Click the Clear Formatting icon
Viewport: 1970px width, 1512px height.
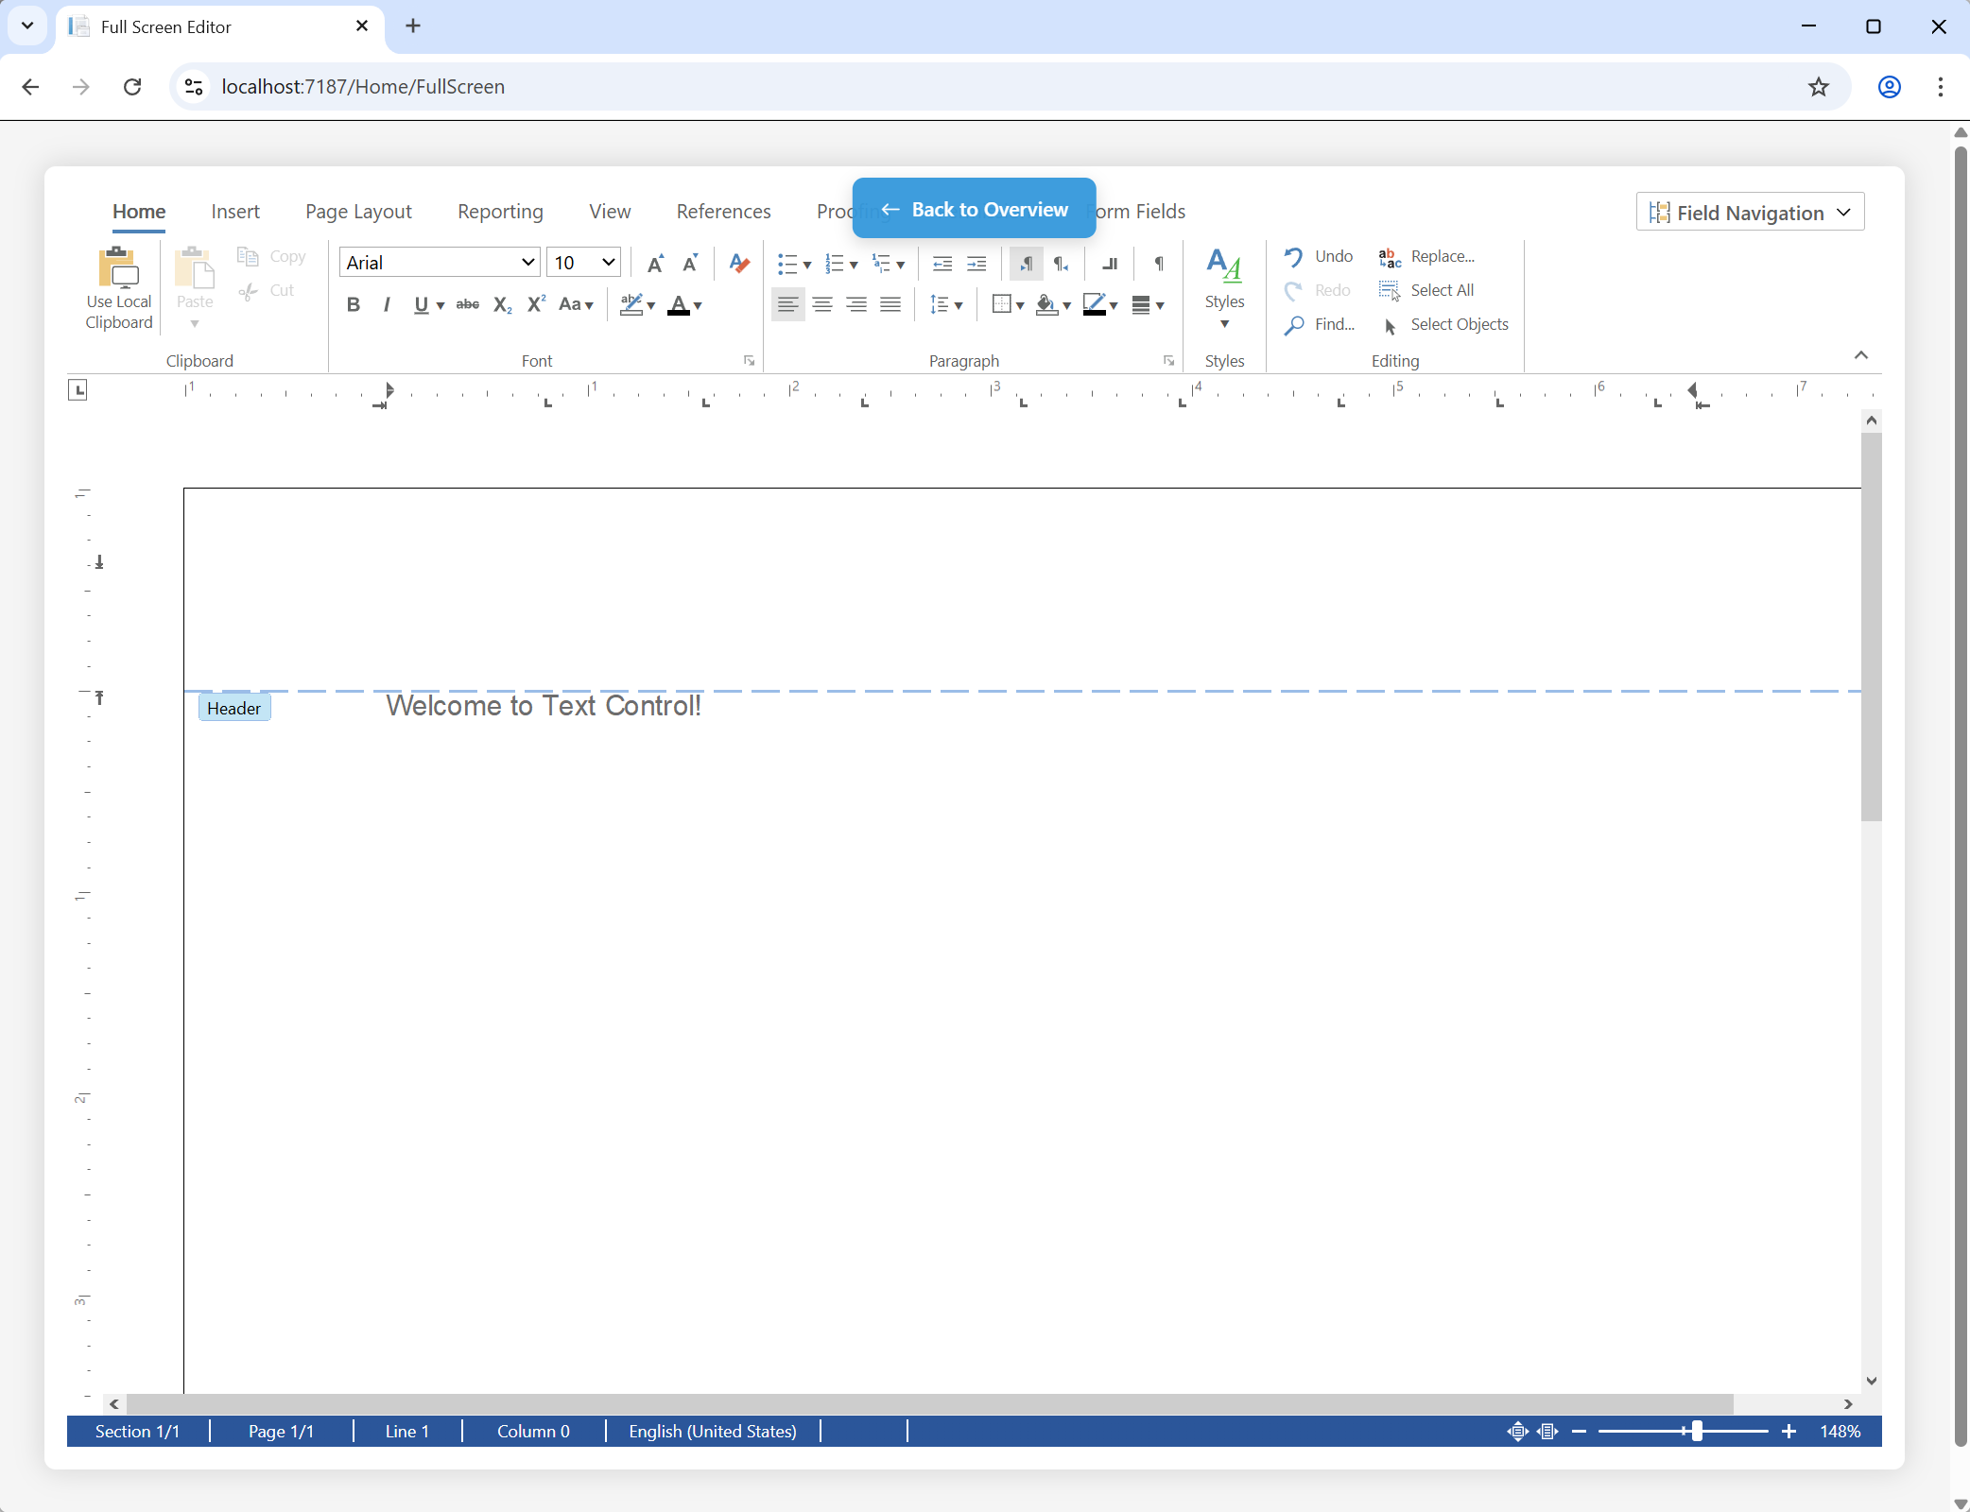[x=738, y=263]
